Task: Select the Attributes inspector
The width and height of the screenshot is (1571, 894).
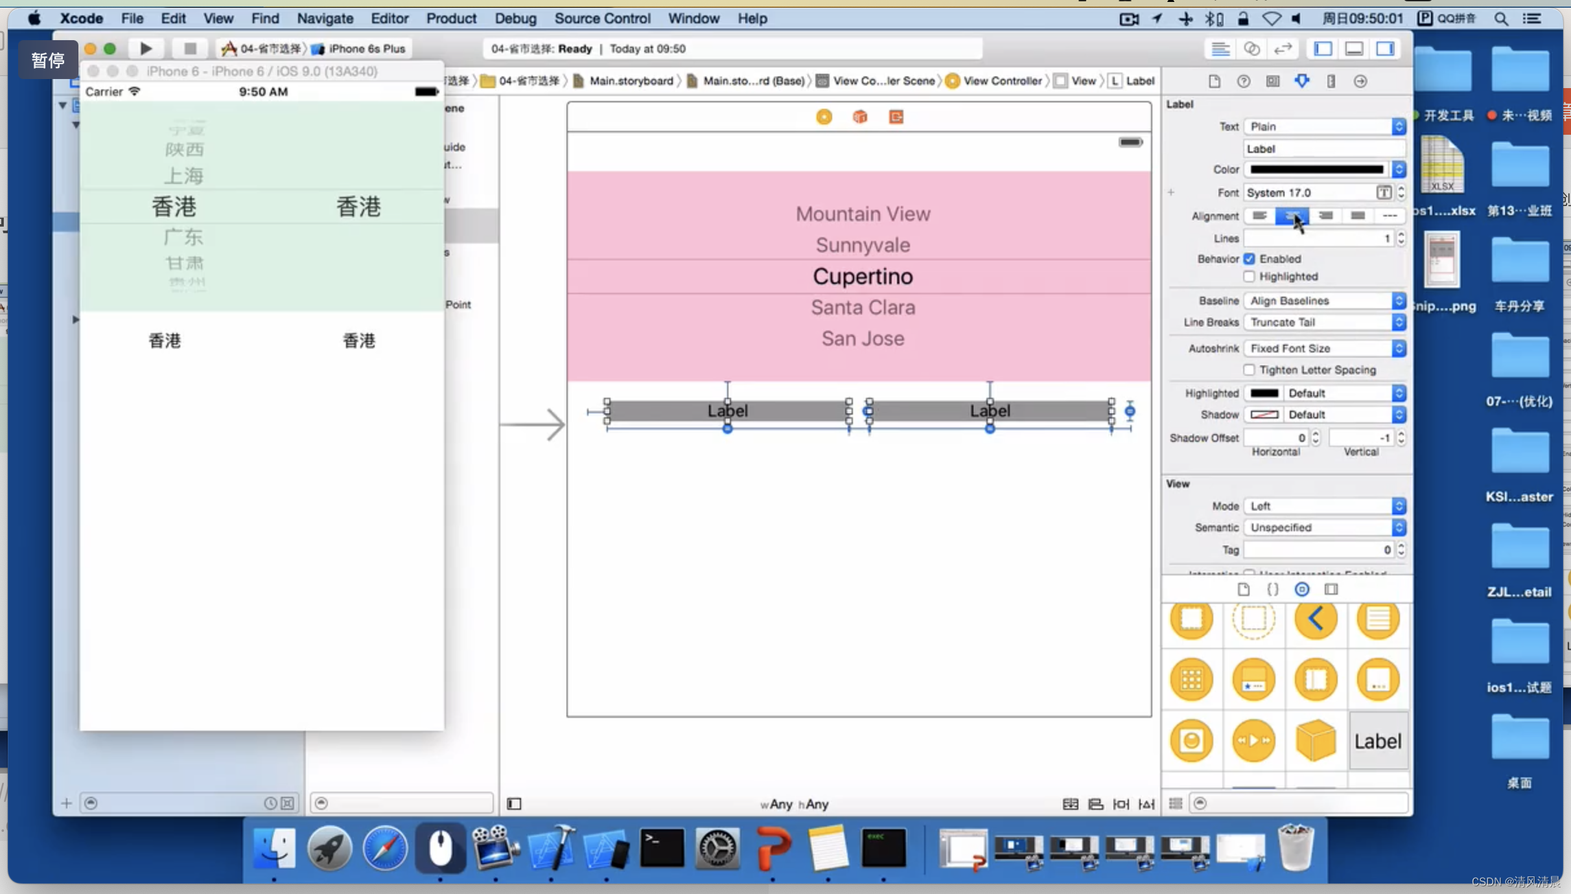Action: 1301,81
